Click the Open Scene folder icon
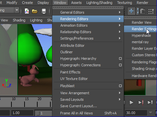The width and height of the screenshot is (157, 117). click(x=35, y=11)
